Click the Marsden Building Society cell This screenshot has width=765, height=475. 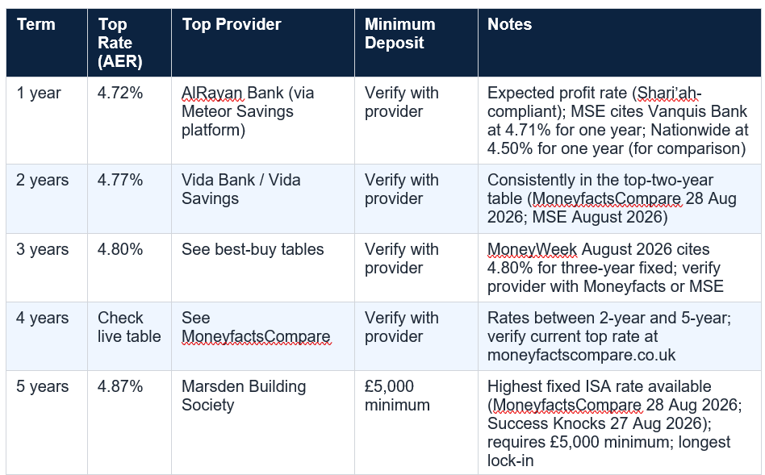tap(263, 423)
